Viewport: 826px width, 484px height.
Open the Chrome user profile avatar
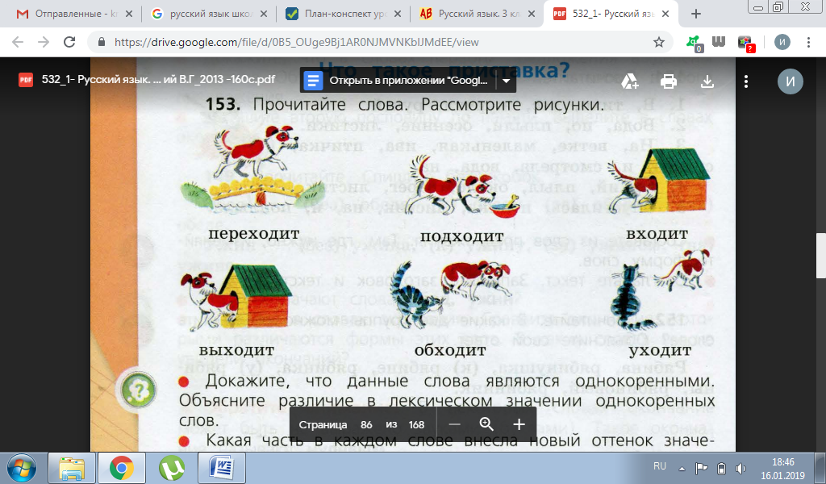click(x=782, y=42)
